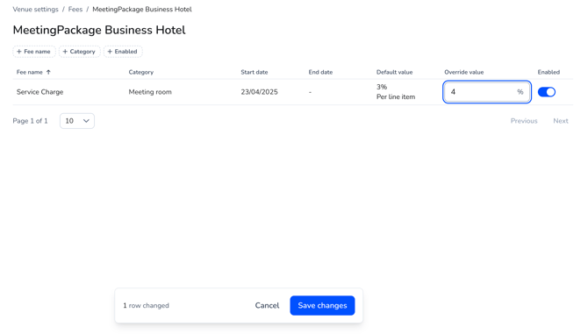Click the Meeting room category cell
This screenshot has width=588, height=334.
(x=150, y=92)
